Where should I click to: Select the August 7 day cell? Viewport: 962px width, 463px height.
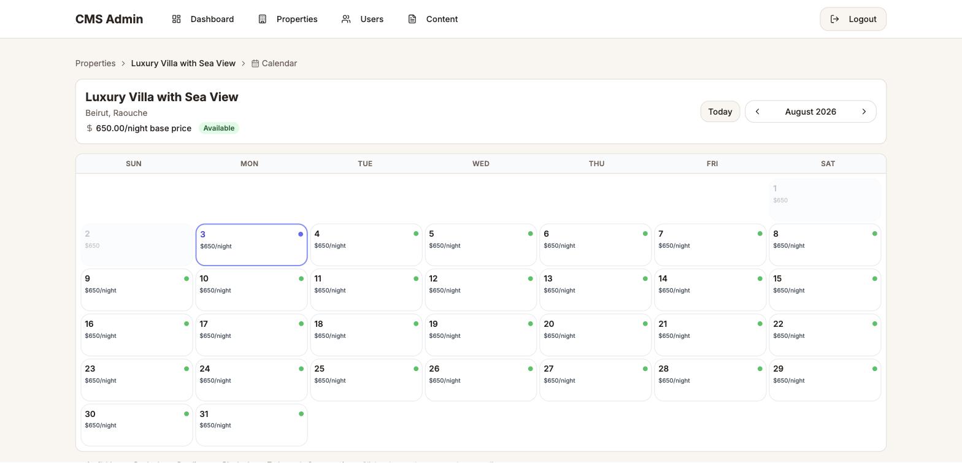click(710, 245)
